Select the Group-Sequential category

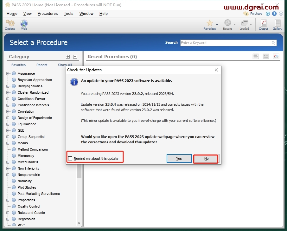click(x=31, y=137)
